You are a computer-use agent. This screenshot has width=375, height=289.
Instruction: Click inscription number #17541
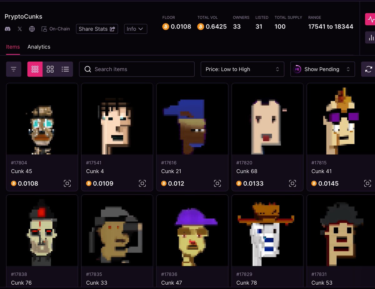point(94,163)
